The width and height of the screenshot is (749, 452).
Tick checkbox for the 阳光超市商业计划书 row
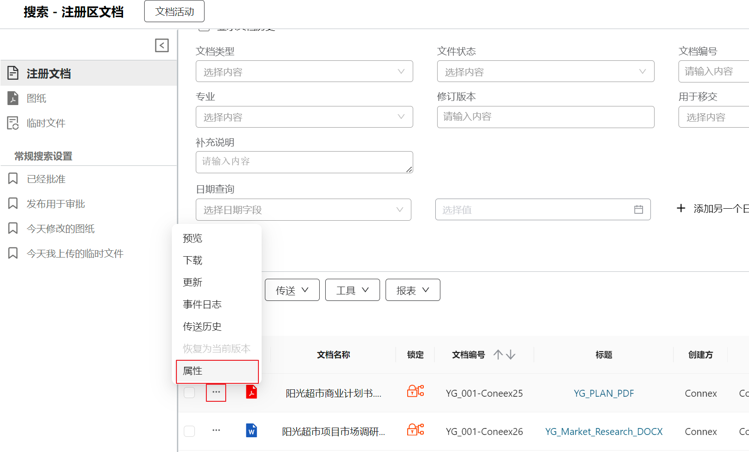pos(189,393)
